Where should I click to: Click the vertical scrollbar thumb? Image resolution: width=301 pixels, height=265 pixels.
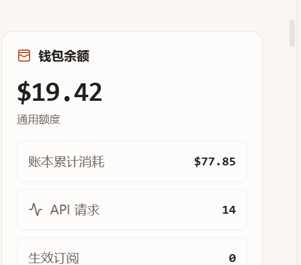[x=292, y=33]
